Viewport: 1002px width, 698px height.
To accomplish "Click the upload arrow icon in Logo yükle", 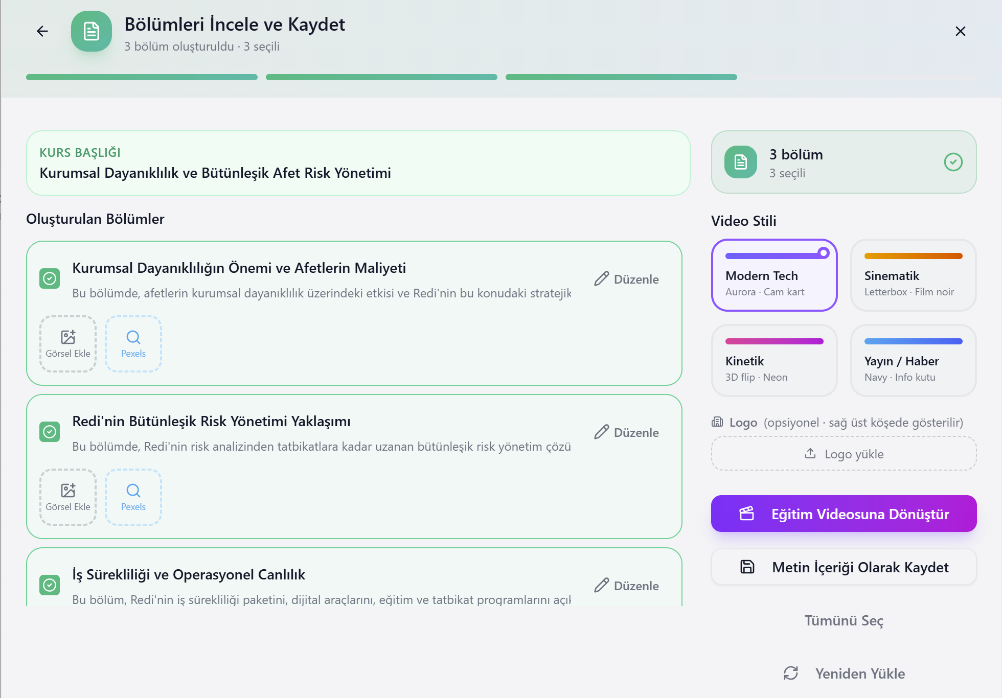I will point(810,453).
